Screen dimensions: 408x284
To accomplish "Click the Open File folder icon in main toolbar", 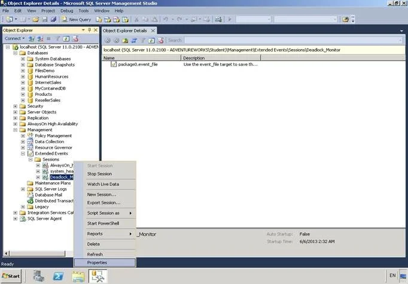I will 36,20.
